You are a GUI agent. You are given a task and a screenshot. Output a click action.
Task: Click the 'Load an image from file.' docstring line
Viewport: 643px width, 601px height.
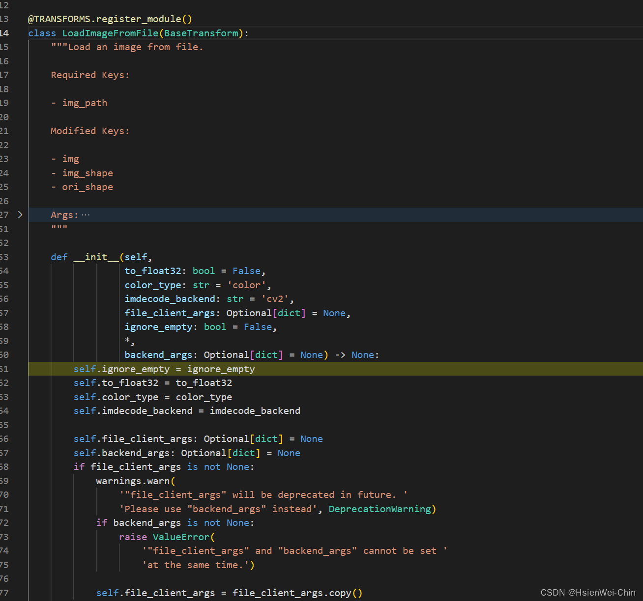coord(127,47)
